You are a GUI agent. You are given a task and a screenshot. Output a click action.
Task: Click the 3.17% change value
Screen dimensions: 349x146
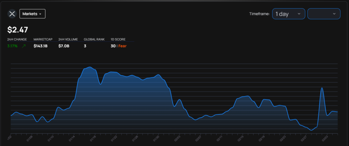click(13, 46)
